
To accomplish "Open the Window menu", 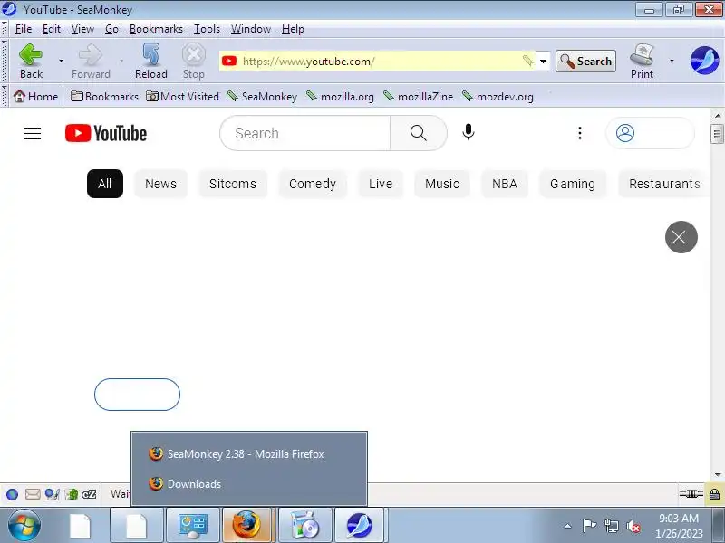I will [251, 29].
